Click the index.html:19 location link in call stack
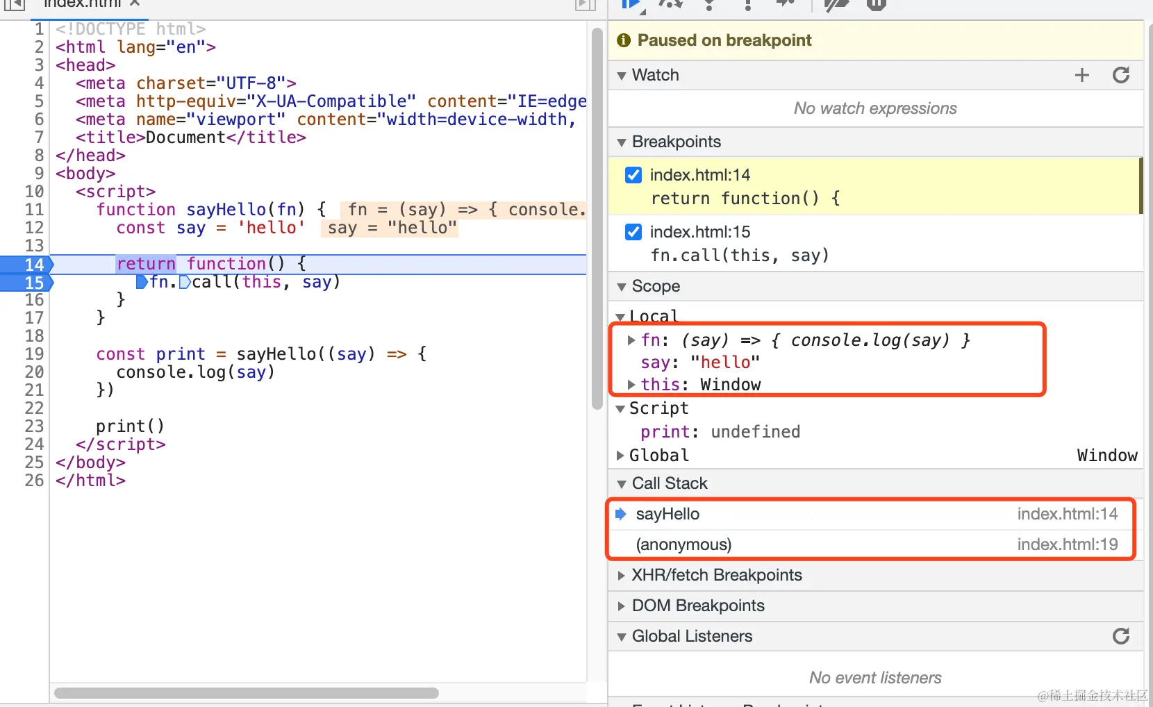This screenshot has width=1153, height=707. 1068,544
